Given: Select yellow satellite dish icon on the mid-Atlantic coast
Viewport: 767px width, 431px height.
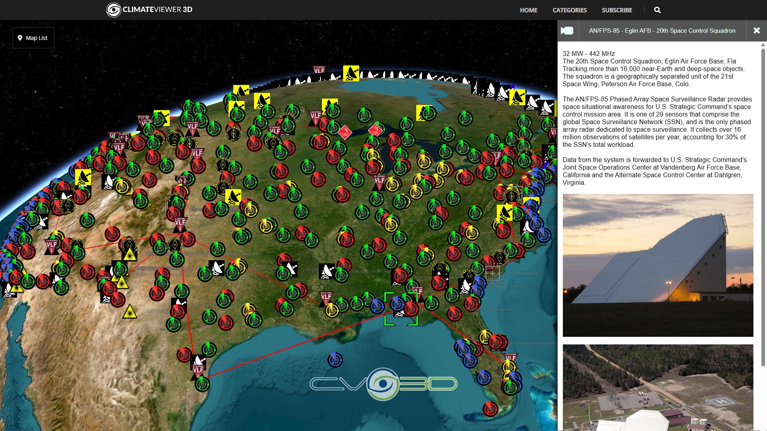Looking at the screenshot, I should point(505,212).
